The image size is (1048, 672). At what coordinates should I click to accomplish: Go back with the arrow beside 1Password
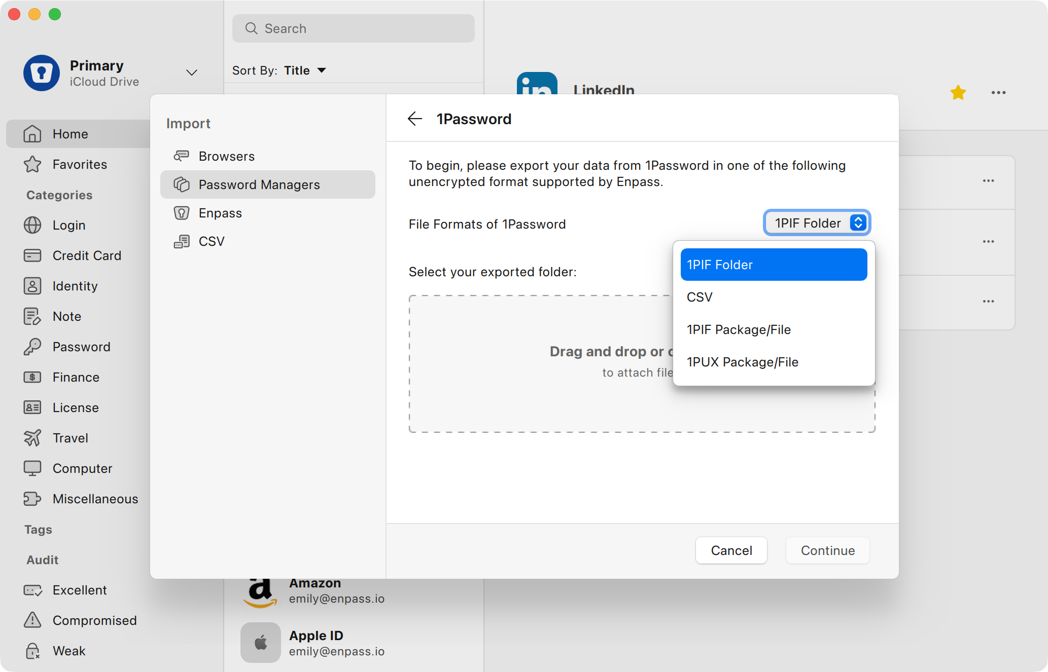(415, 119)
